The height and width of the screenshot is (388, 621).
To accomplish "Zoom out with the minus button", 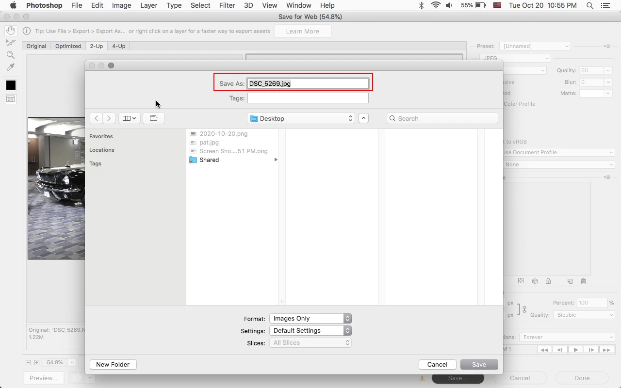I will (28, 362).
